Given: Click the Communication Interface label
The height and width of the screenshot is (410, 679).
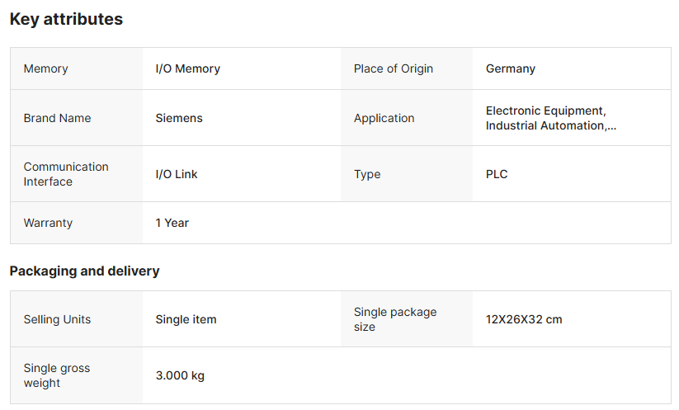Looking at the screenshot, I should tap(65, 174).
